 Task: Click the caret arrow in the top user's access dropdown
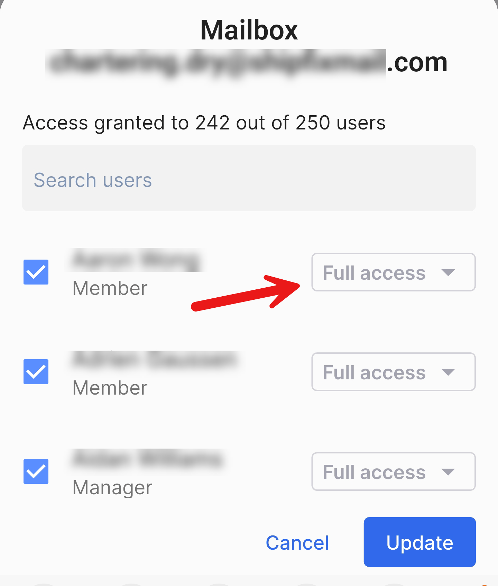[x=448, y=273]
